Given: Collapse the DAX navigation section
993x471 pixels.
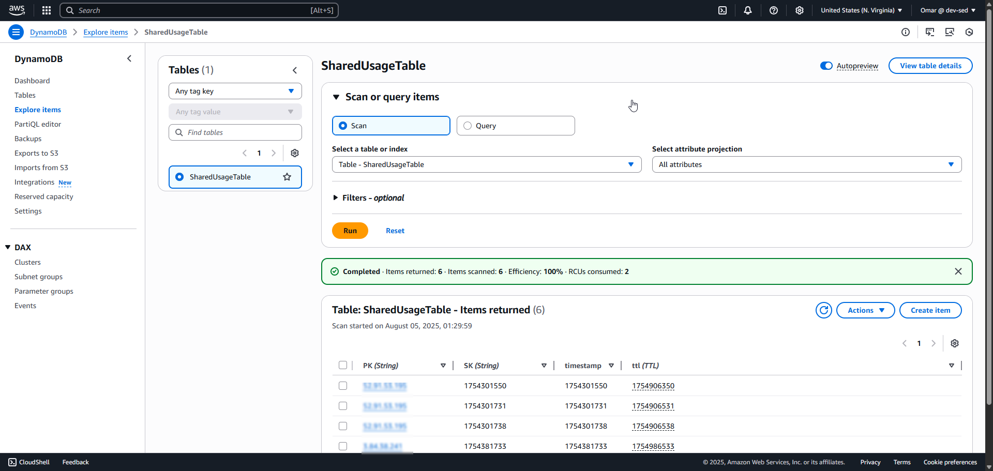Looking at the screenshot, I should (x=8, y=247).
